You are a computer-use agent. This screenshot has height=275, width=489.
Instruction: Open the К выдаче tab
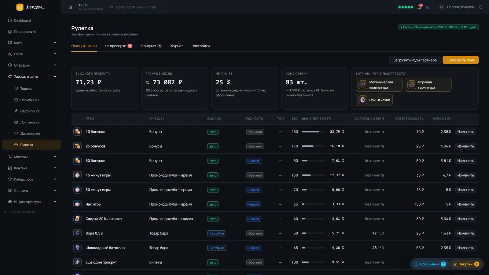[x=151, y=46]
